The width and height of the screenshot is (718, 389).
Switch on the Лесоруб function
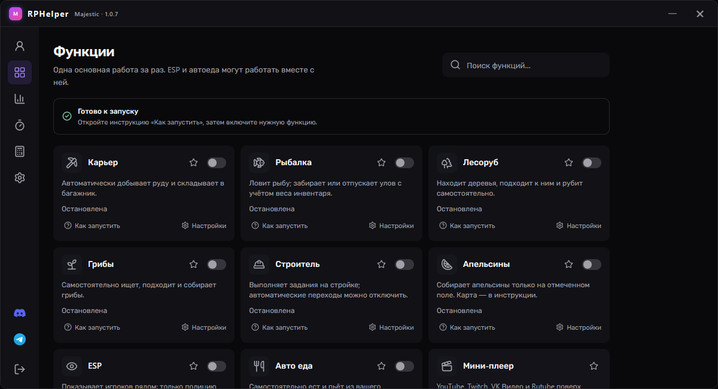[x=592, y=163]
